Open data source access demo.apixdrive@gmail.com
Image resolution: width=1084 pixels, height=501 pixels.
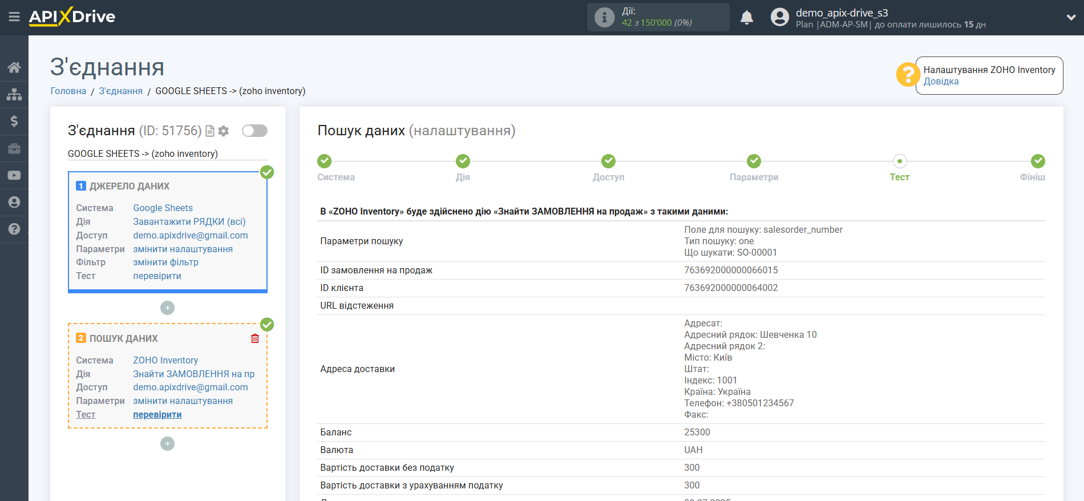(x=191, y=235)
